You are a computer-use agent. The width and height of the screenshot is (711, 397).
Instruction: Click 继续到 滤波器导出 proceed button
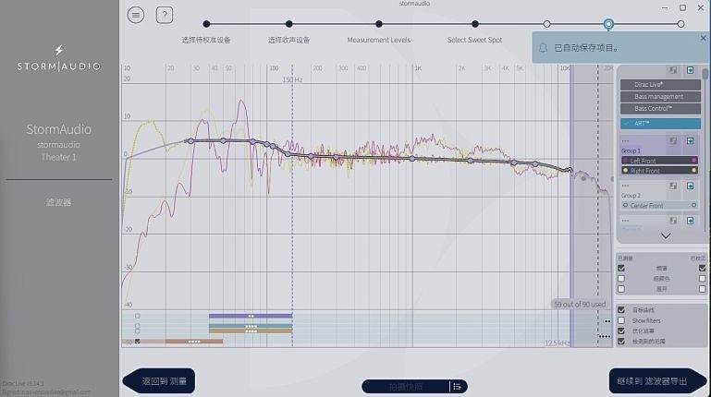point(657,381)
